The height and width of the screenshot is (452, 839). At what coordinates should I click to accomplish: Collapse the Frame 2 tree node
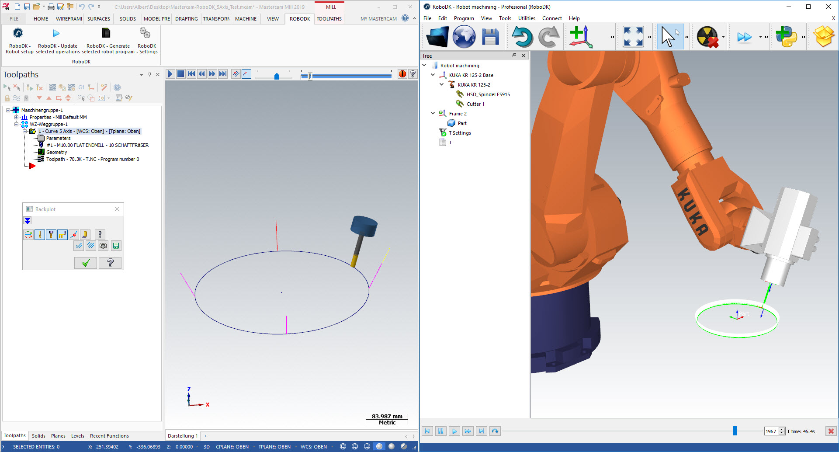433,113
